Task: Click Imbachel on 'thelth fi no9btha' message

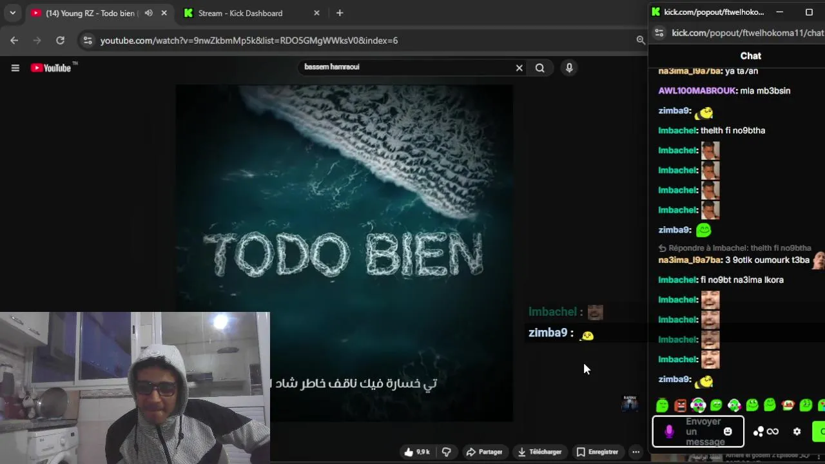Action: pyautogui.click(x=677, y=130)
